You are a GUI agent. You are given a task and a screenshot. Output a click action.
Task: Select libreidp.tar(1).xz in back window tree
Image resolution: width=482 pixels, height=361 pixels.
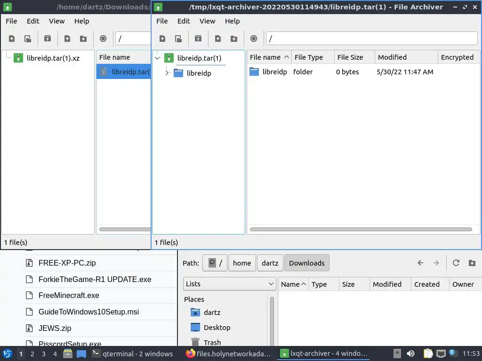click(53, 58)
